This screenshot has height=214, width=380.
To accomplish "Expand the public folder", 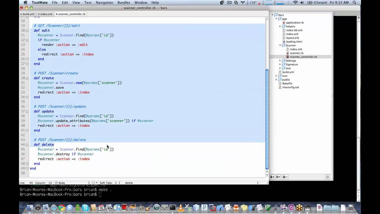I will 276,80.
